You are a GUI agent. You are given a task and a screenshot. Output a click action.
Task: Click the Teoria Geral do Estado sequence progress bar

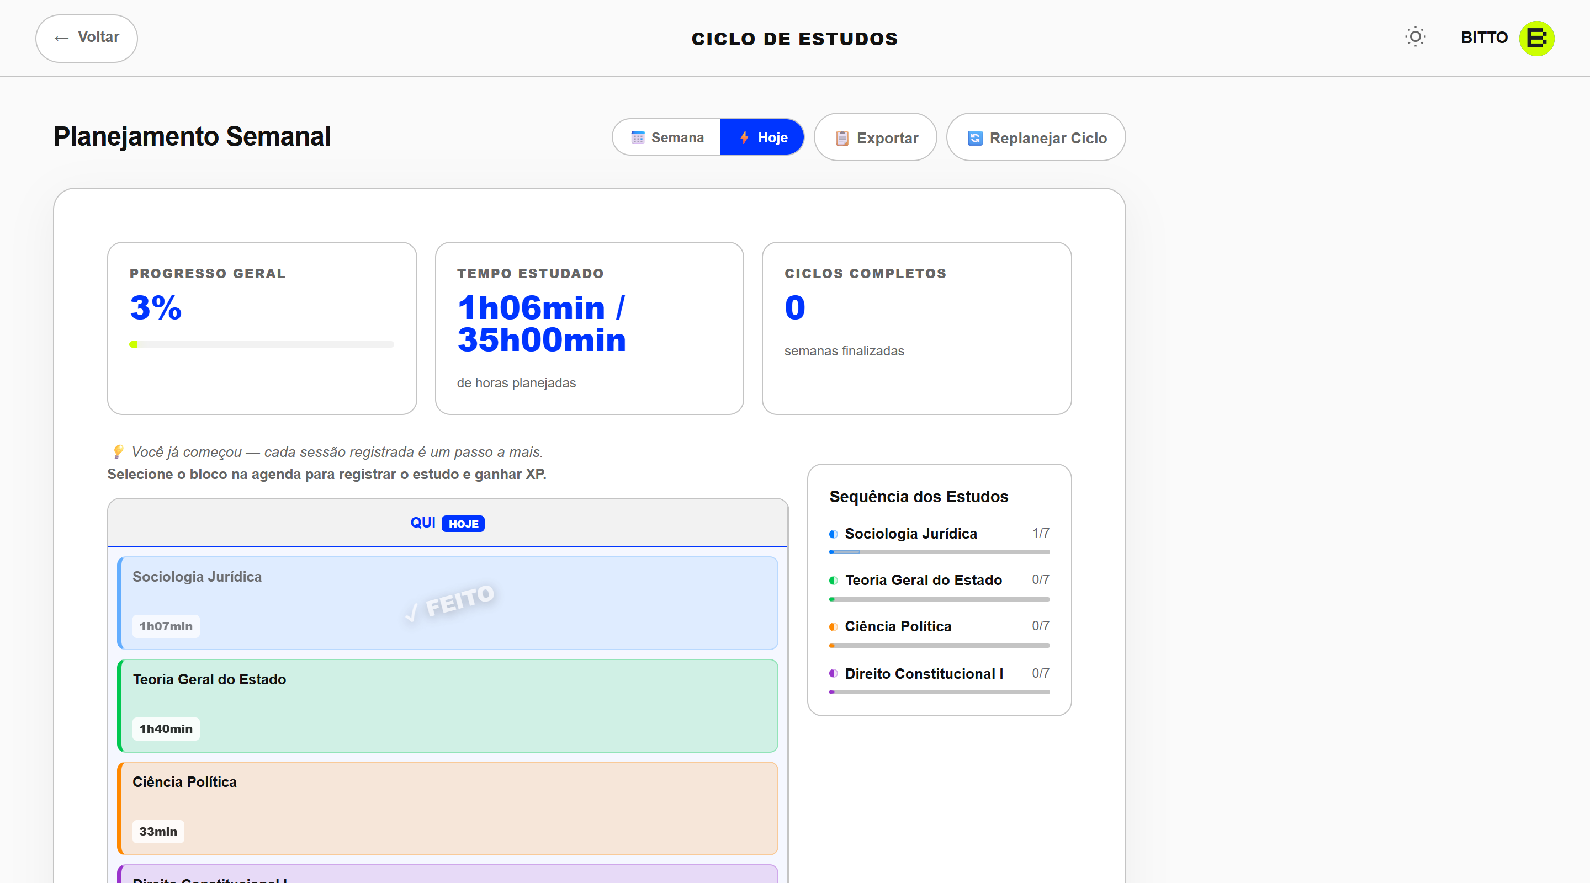[939, 599]
